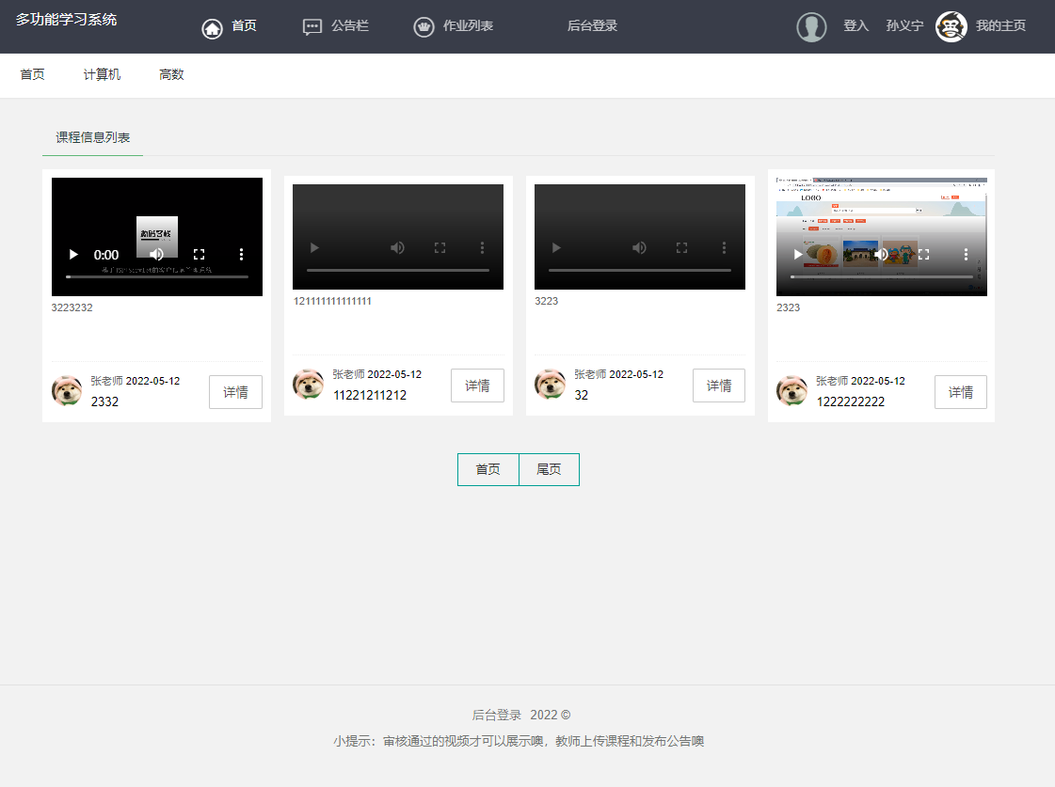Seek on the 3223 video progress bar
Image resolution: width=1055 pixels, height=787 pixels.
639,270
